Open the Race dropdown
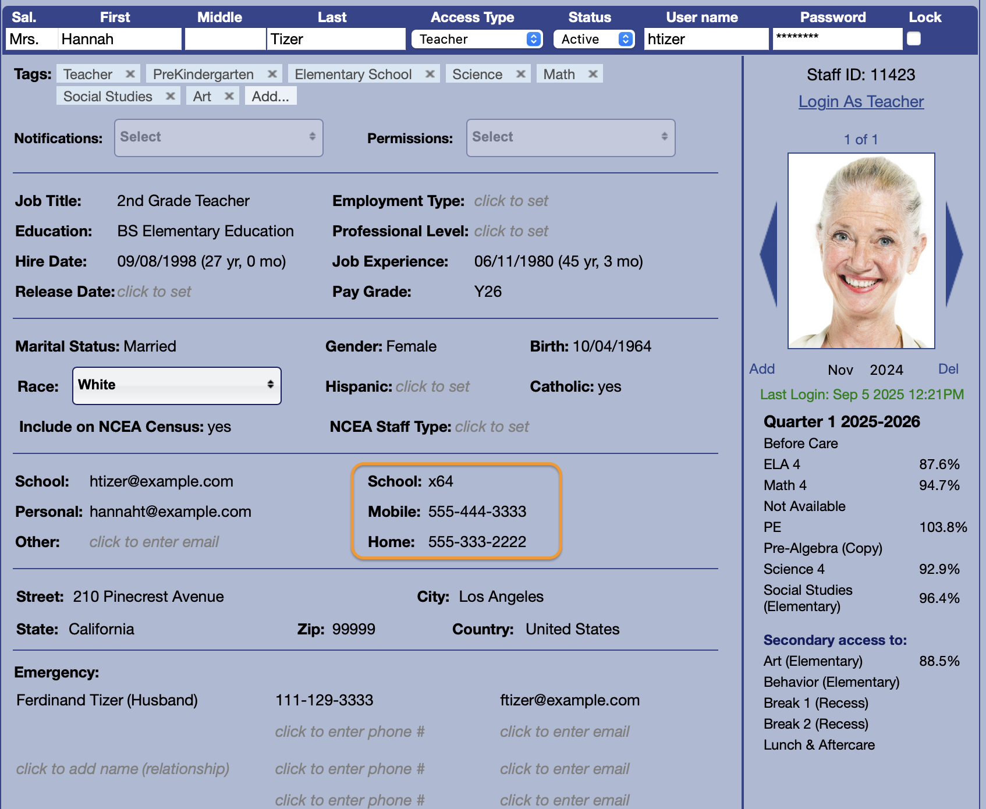The height and width of the screenshot is (809, 986). 177,385
